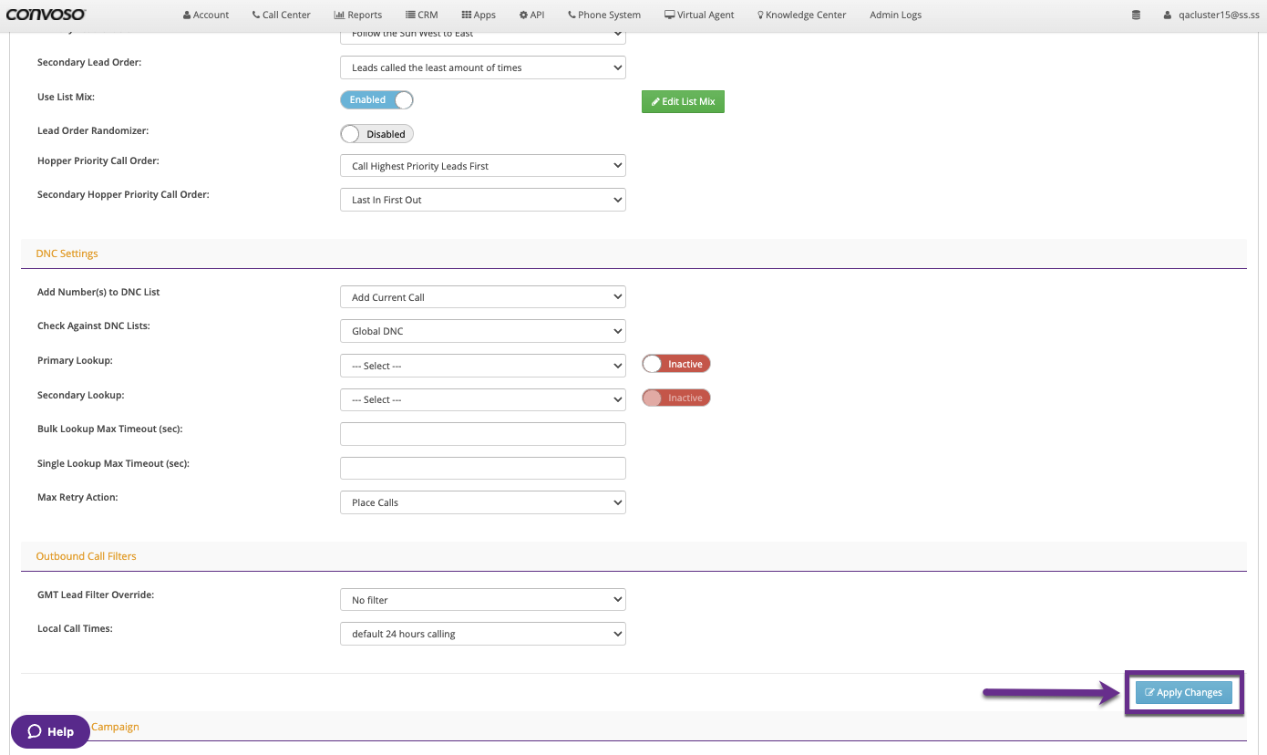Click the Check Against DNC Lists label

coord(94,326)
